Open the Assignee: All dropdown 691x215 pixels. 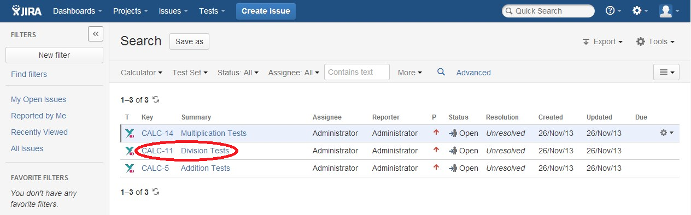pyautogui.click(x=294, y=73)
